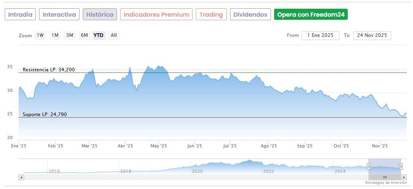Viewport: 413px width, 189px height.
Task: Open Indicadores Premium tab
Action: point(156,15)
